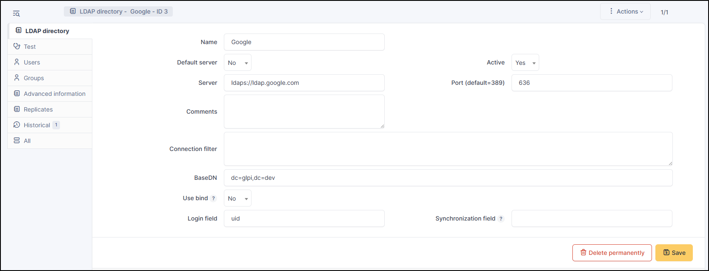Click the Advanced information address book icon
The image size is (709, 271).
coord(17,93)
